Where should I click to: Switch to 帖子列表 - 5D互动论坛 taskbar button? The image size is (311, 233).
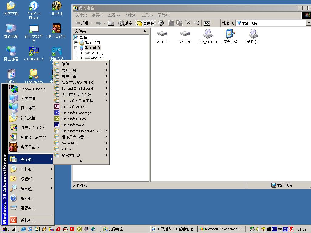pyautogui.click(x=174, y=229)
